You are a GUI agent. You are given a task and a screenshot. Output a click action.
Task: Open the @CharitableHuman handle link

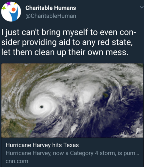click(51, 16)
